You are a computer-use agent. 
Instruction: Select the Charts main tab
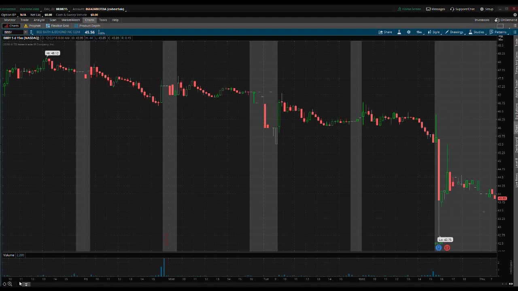point(89,20)
